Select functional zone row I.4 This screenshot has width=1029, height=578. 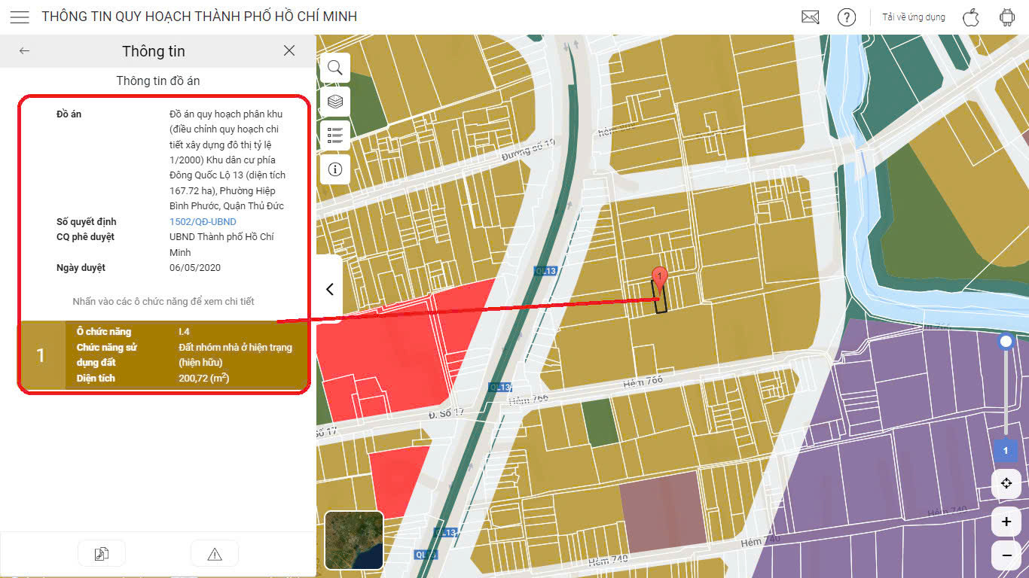point(163,355)
